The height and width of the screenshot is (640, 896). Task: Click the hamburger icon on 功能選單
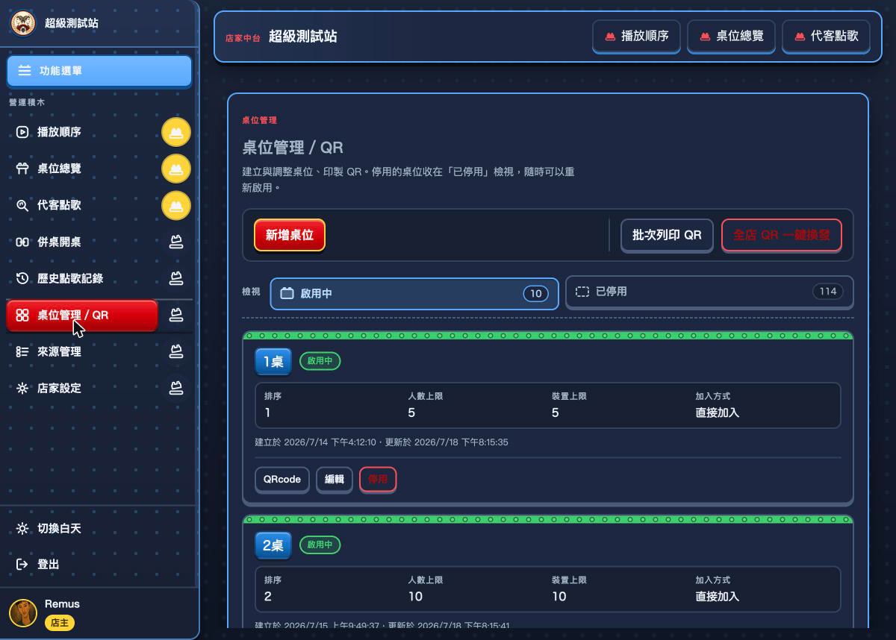25,71
